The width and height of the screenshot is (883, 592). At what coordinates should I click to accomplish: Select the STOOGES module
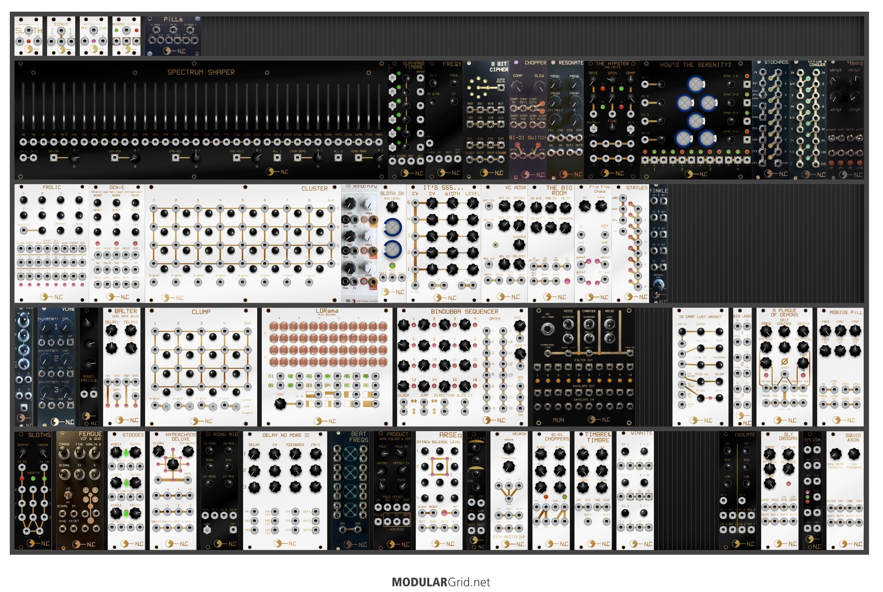click(x=126, y=490)
